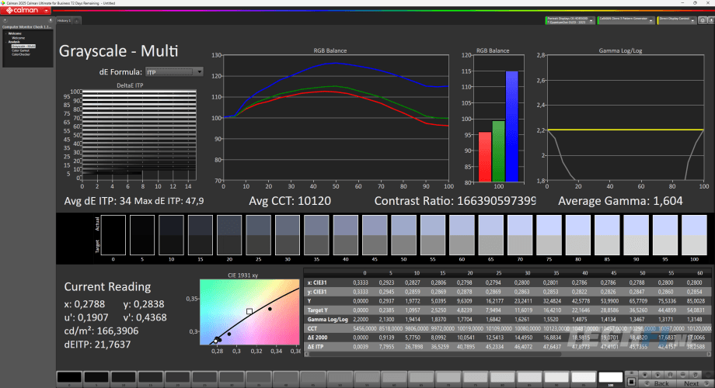Click the play (read continuous) icon

tap(657, 375)
